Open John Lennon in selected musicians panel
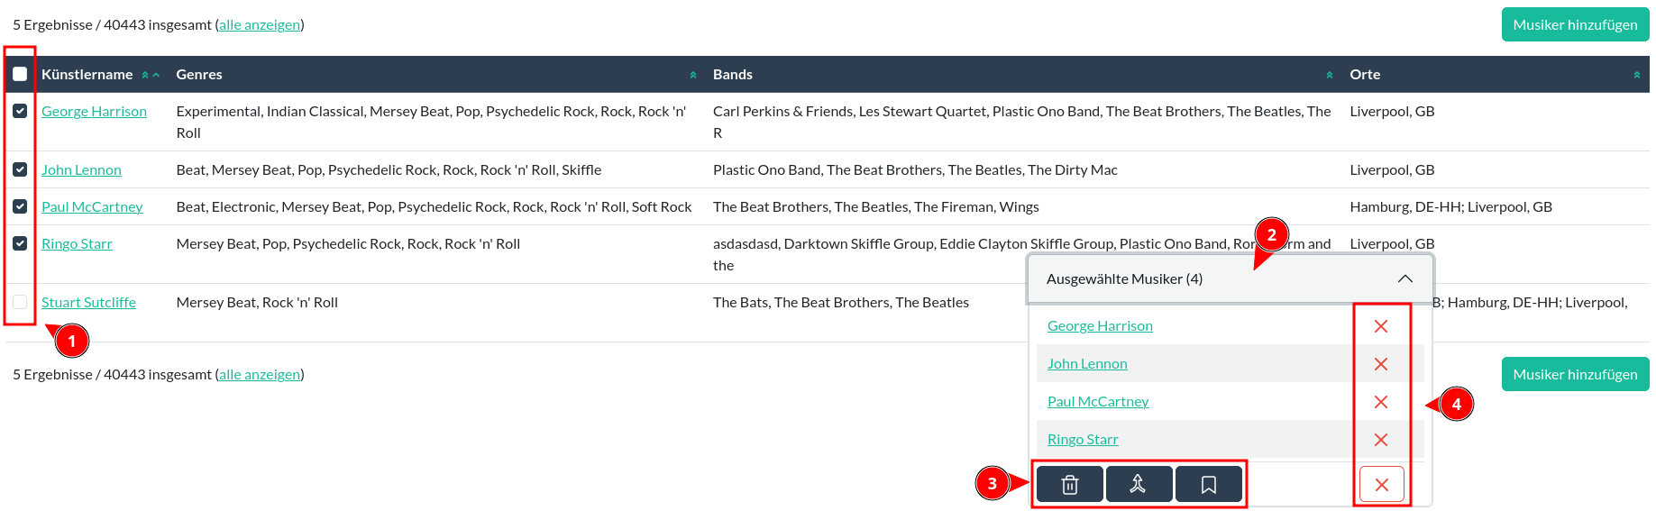Screen dimensions: 1656x511 point(1087,364)
